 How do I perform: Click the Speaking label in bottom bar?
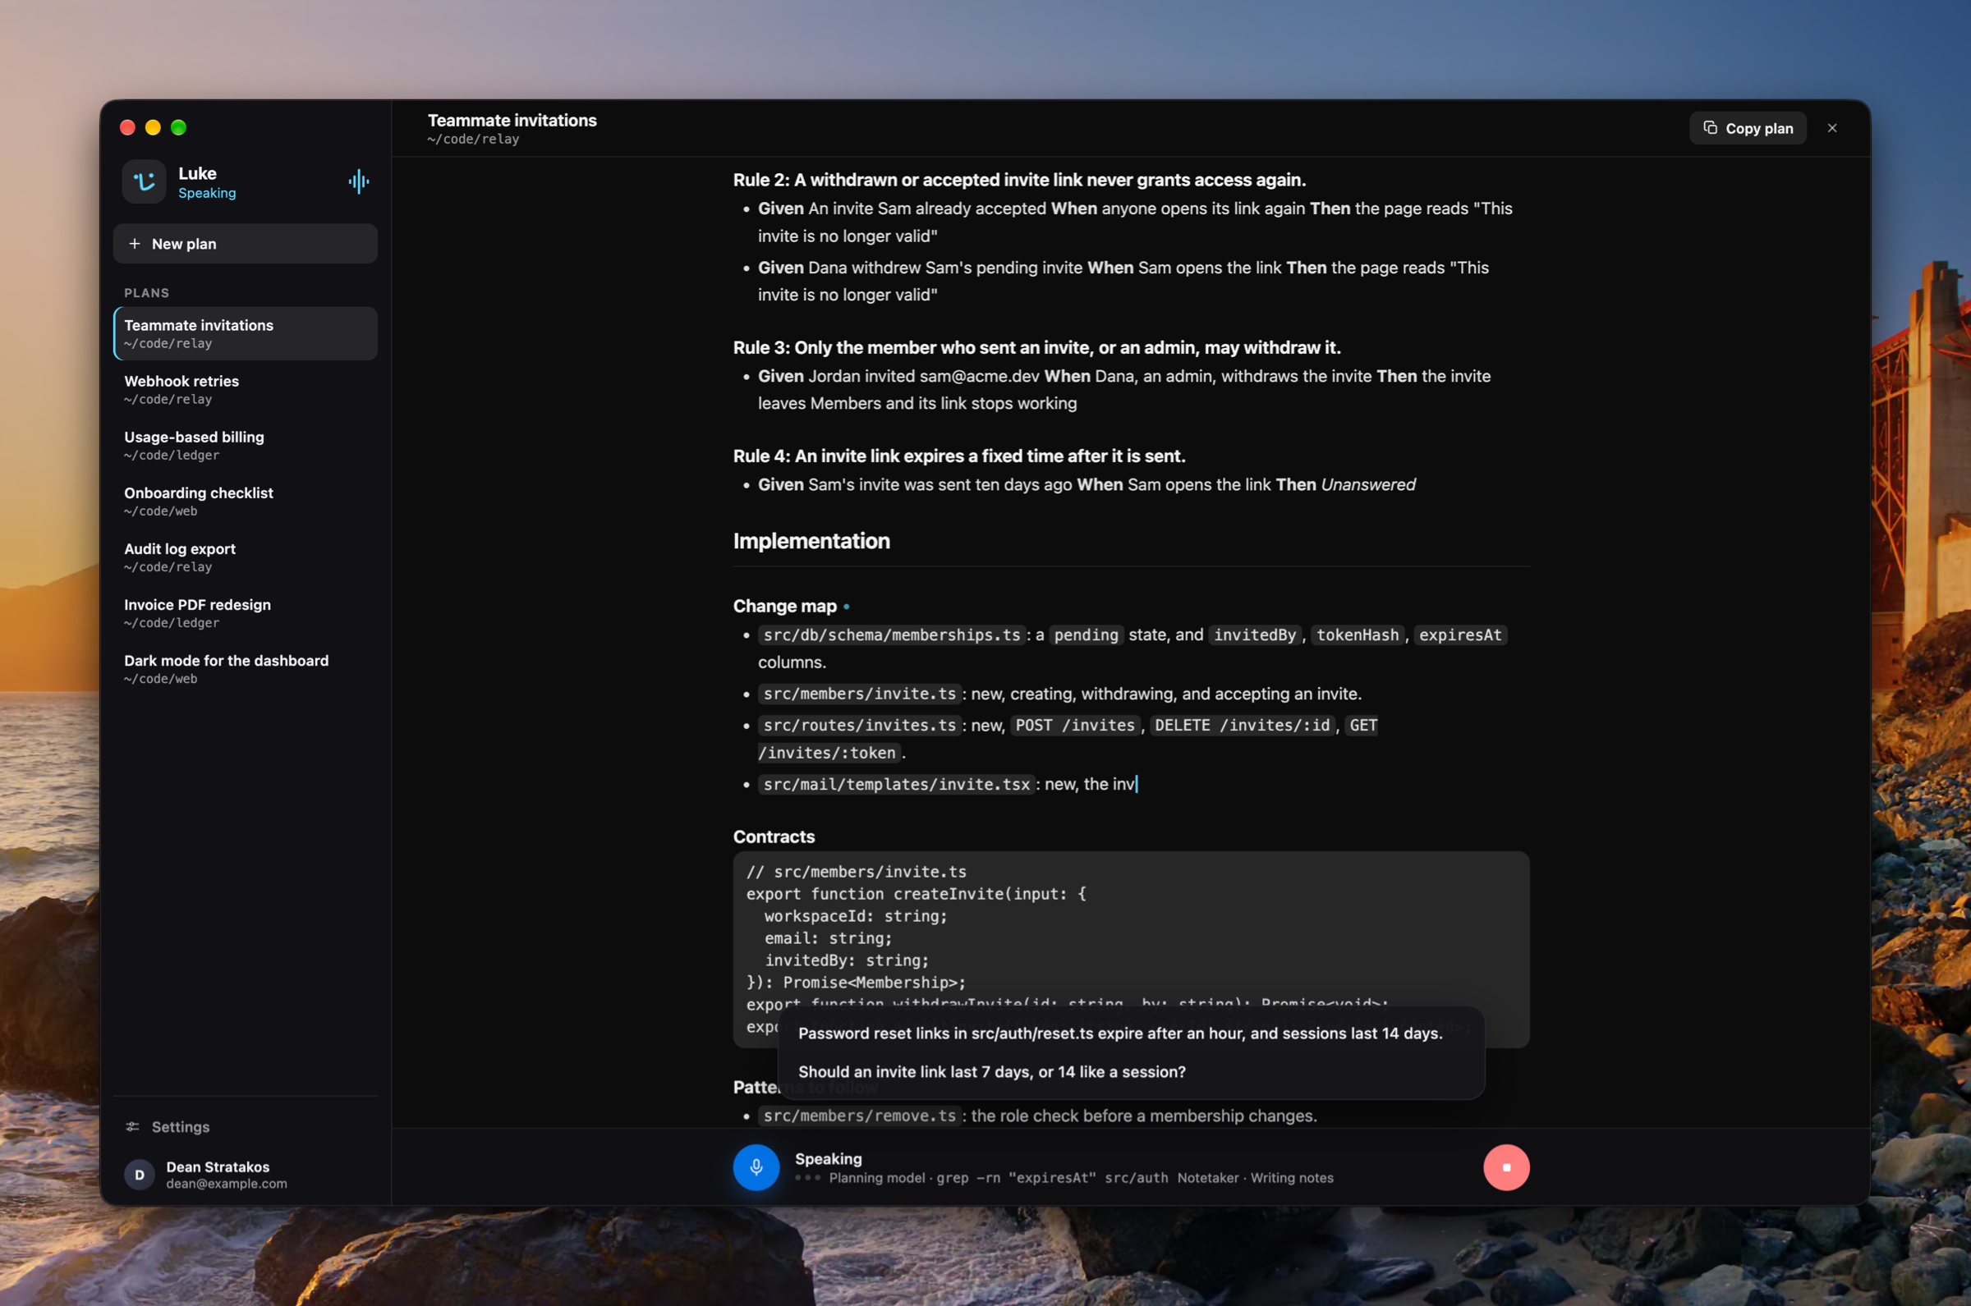[828, 1158]
